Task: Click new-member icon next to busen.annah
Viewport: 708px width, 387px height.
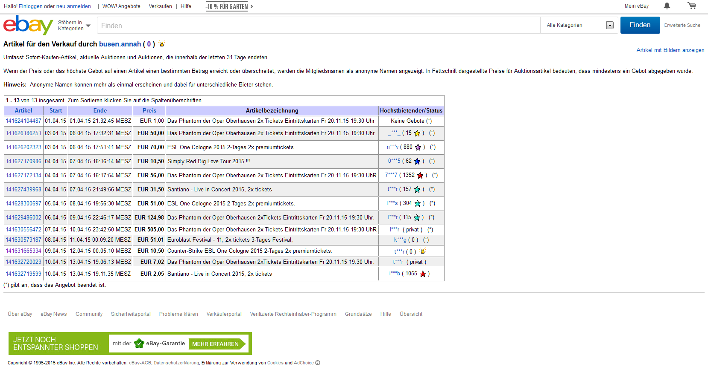Action: [x=162, y=43]
